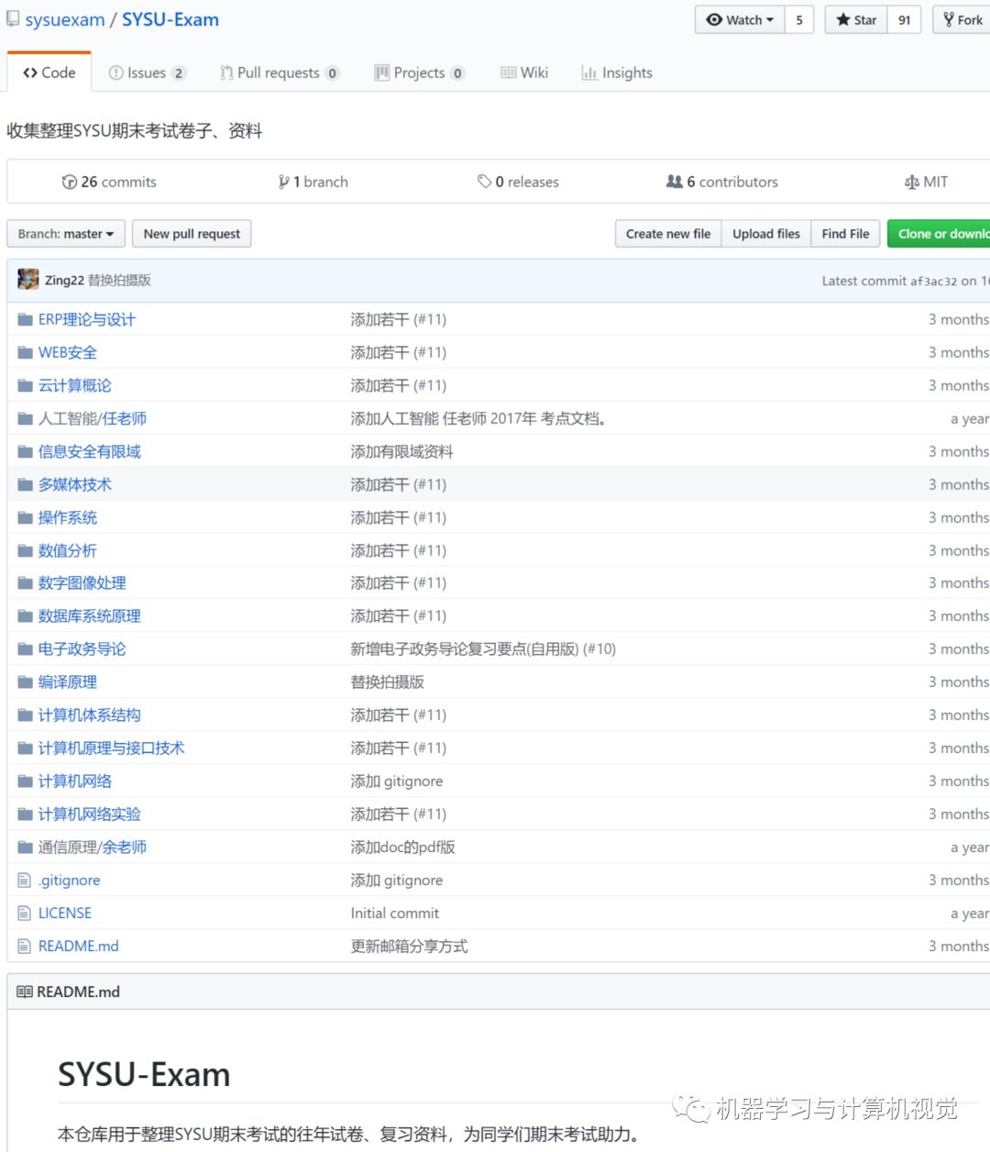Open the MIT license link
Viewport: 990px width, 1152px height.
pos(926,182)
